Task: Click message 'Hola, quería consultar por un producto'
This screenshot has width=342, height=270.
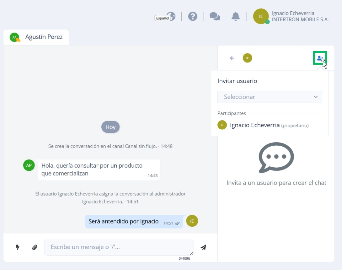Action: tap(99, 170)
